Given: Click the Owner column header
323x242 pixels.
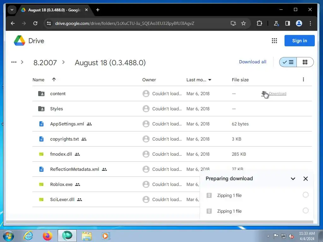Looking at the screenshot, I should coord(149,80).
